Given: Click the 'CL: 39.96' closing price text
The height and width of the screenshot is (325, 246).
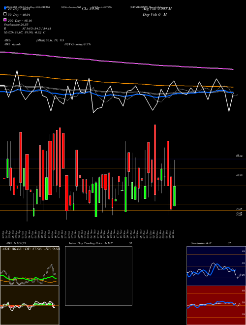Looking at the screenshot, I should (x=91, y=9).
